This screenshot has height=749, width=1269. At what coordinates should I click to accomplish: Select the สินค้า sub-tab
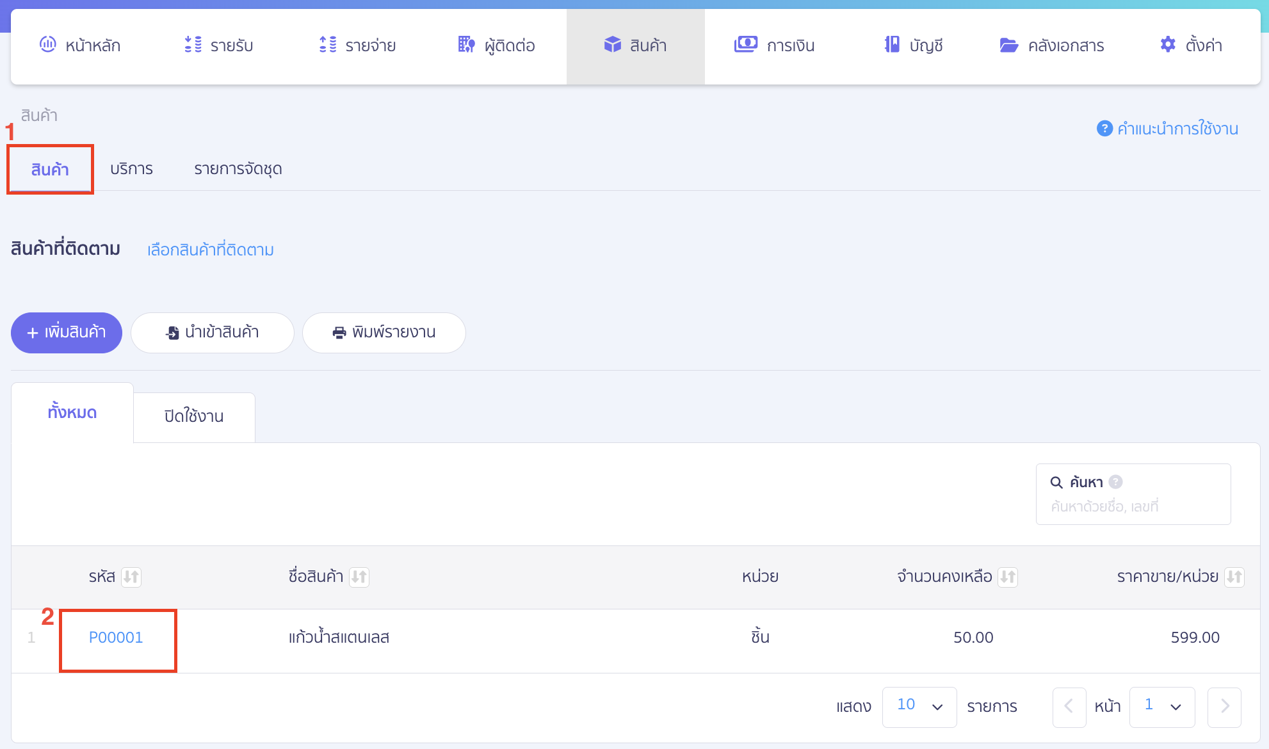click(50, 170)
